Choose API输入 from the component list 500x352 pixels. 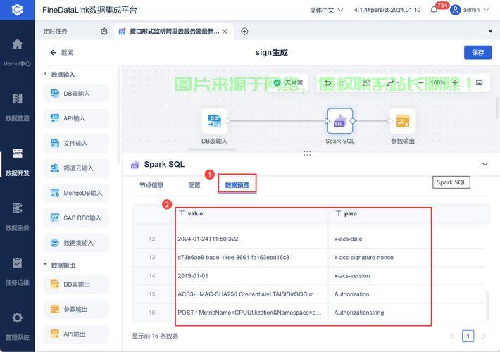click(x=76, y=118)
